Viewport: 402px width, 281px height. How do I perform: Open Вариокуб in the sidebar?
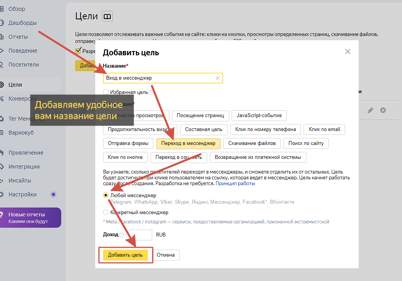[x=21, y=133]
